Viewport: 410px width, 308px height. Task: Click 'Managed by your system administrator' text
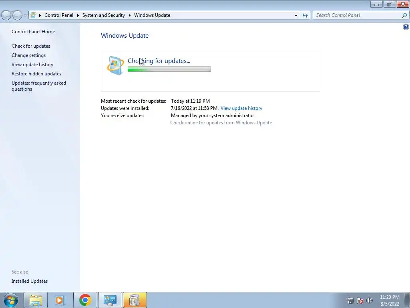click(x=212, y=115)
